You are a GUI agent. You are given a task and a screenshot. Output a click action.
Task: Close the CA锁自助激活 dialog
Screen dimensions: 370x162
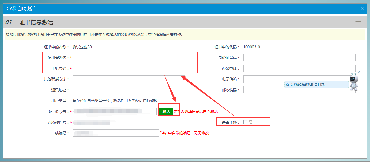click(362, 8)
